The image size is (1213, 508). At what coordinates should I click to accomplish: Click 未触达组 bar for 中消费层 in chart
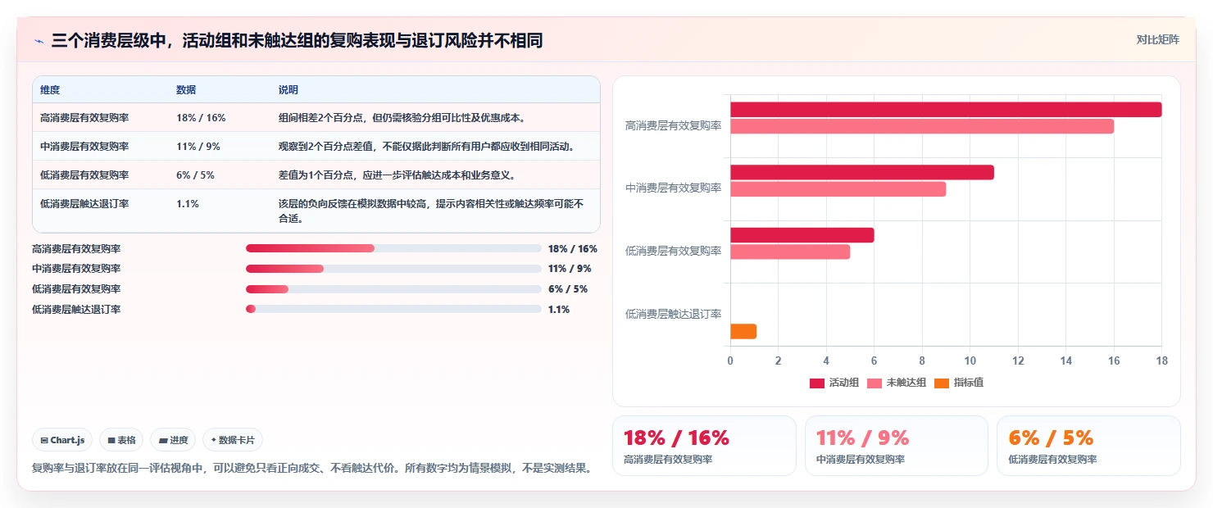pos(838,188)
